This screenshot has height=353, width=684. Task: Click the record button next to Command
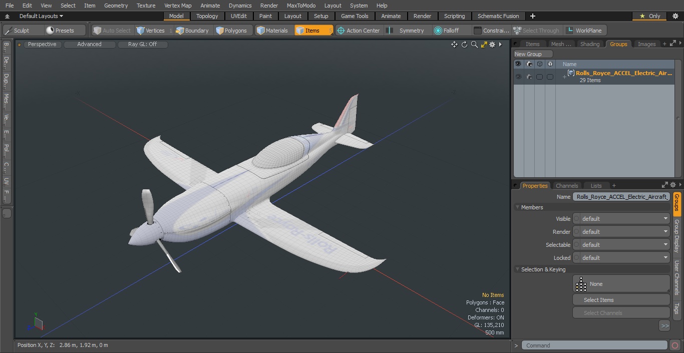click(x=674, y=345)
